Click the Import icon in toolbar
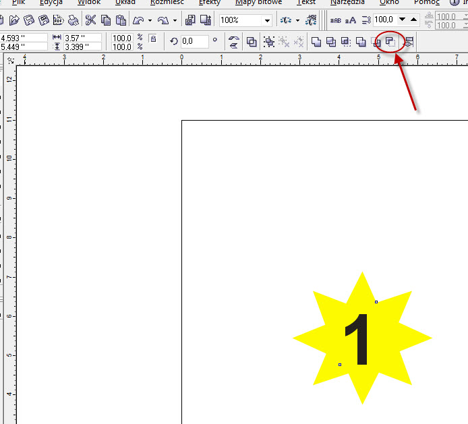This screenshot has height=424, width=468. pyautogui.click(x=189, y=20)
